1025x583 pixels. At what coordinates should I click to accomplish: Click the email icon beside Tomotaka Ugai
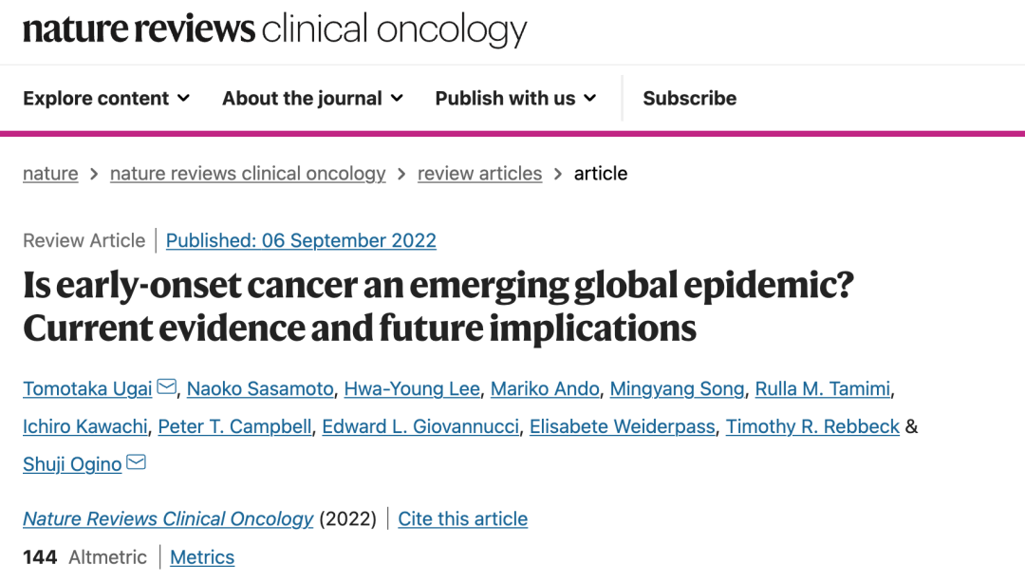pos(167,387)
